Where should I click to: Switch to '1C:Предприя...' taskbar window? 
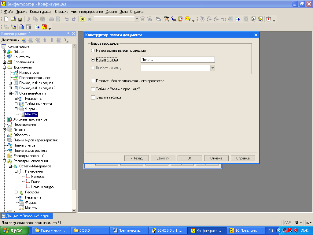coord(246,231)
